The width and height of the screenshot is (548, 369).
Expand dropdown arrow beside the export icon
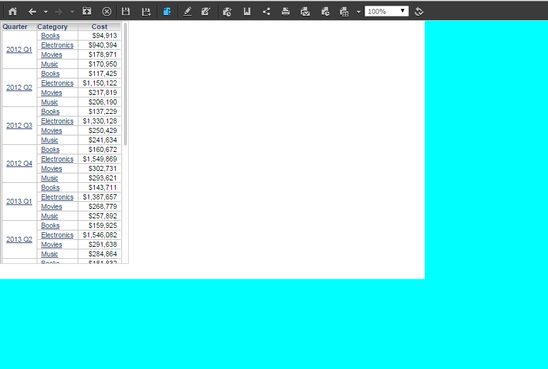pyautogui.click(x=358, y=11)
